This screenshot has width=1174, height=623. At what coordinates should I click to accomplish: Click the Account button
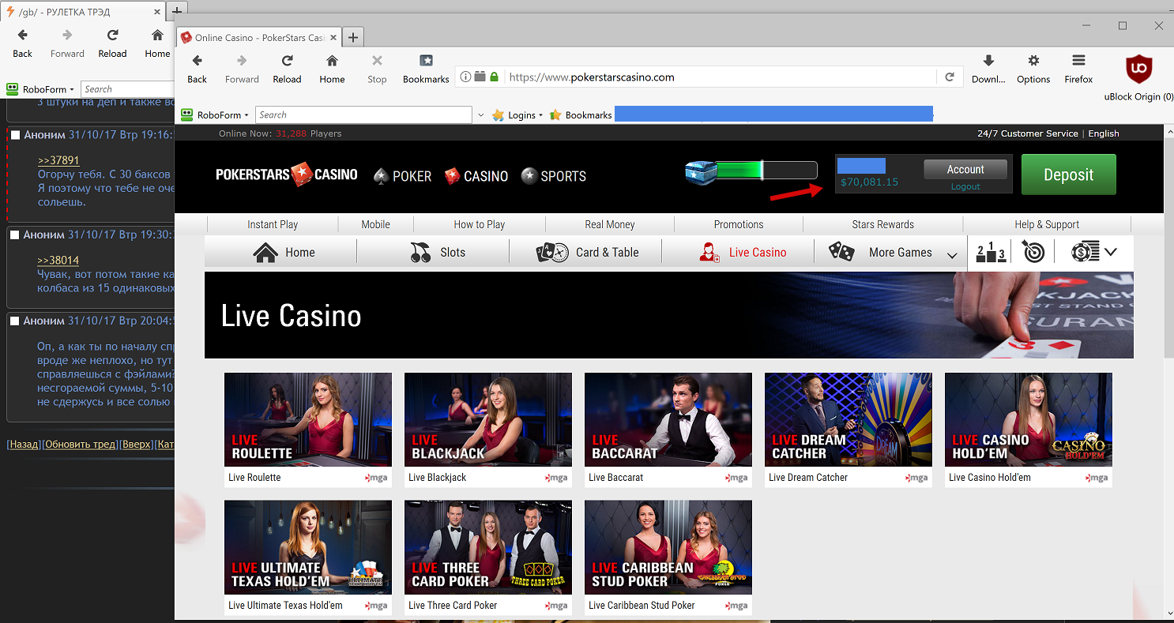(x=965, y=169)
